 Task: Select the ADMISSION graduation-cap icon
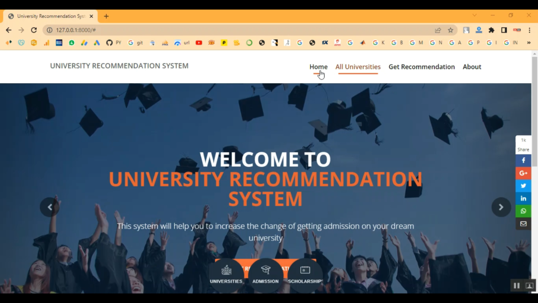click(265, 270)
